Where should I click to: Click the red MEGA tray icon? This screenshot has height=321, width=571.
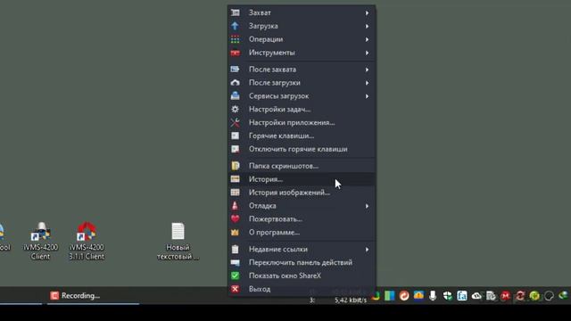[x=506, y=296]
